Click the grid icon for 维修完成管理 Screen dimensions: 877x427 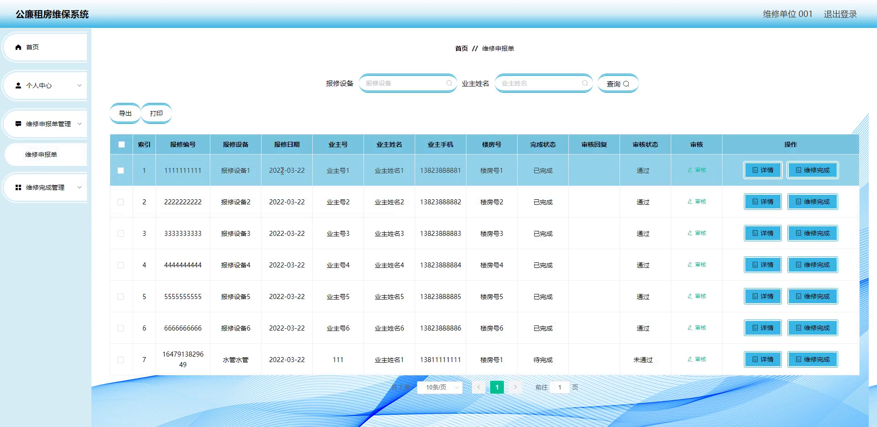[x=18, y=187]
